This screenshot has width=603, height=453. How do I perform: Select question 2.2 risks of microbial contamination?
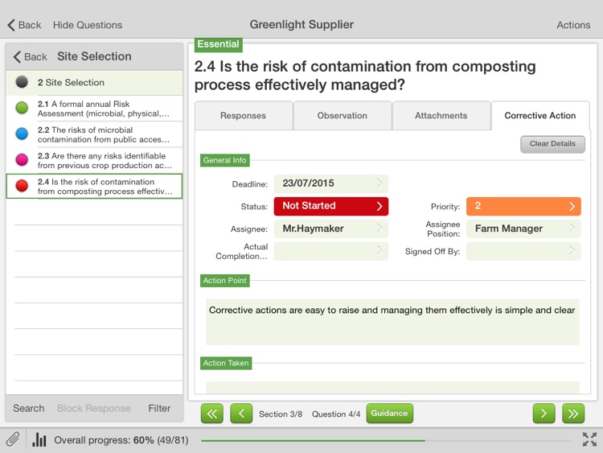coord(95,134)
